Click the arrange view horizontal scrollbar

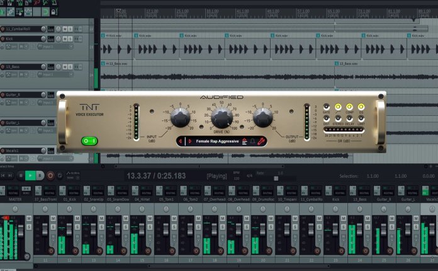coord(199,166)
